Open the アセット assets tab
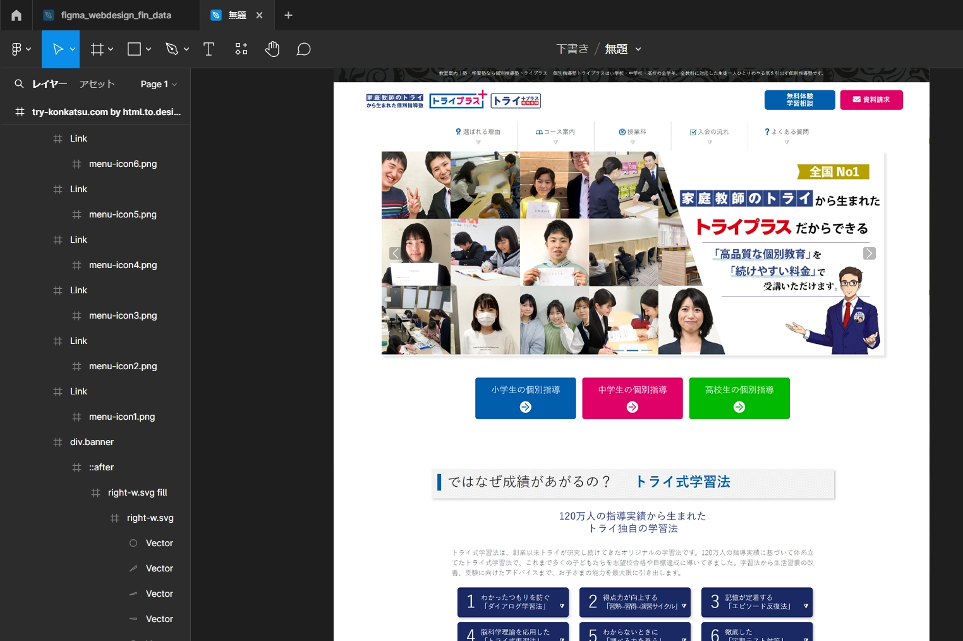The width and height of the screenshot is (963, 641). click(x=97, y=83)
